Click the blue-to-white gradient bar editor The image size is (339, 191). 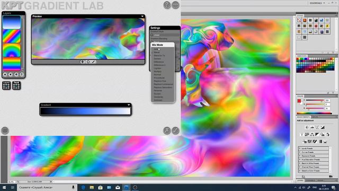click(85, 111)
